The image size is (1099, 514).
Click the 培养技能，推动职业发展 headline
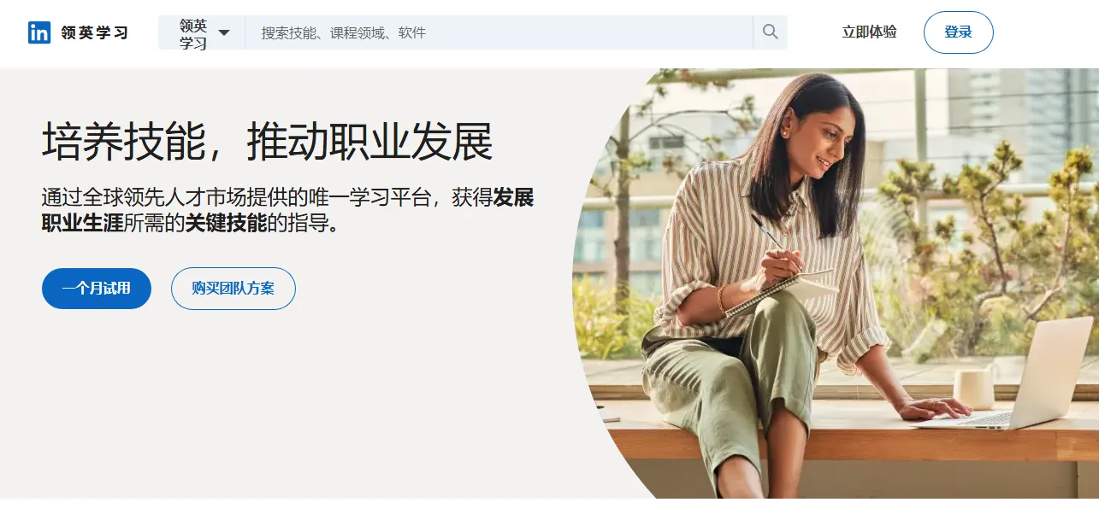click(268, 141)
